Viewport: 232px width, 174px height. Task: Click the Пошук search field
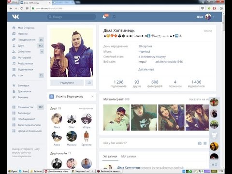[72, 17]
